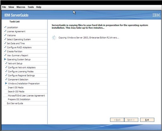Open the File menu
Viewport: 162px width, 131px height.
click(4, 7)
